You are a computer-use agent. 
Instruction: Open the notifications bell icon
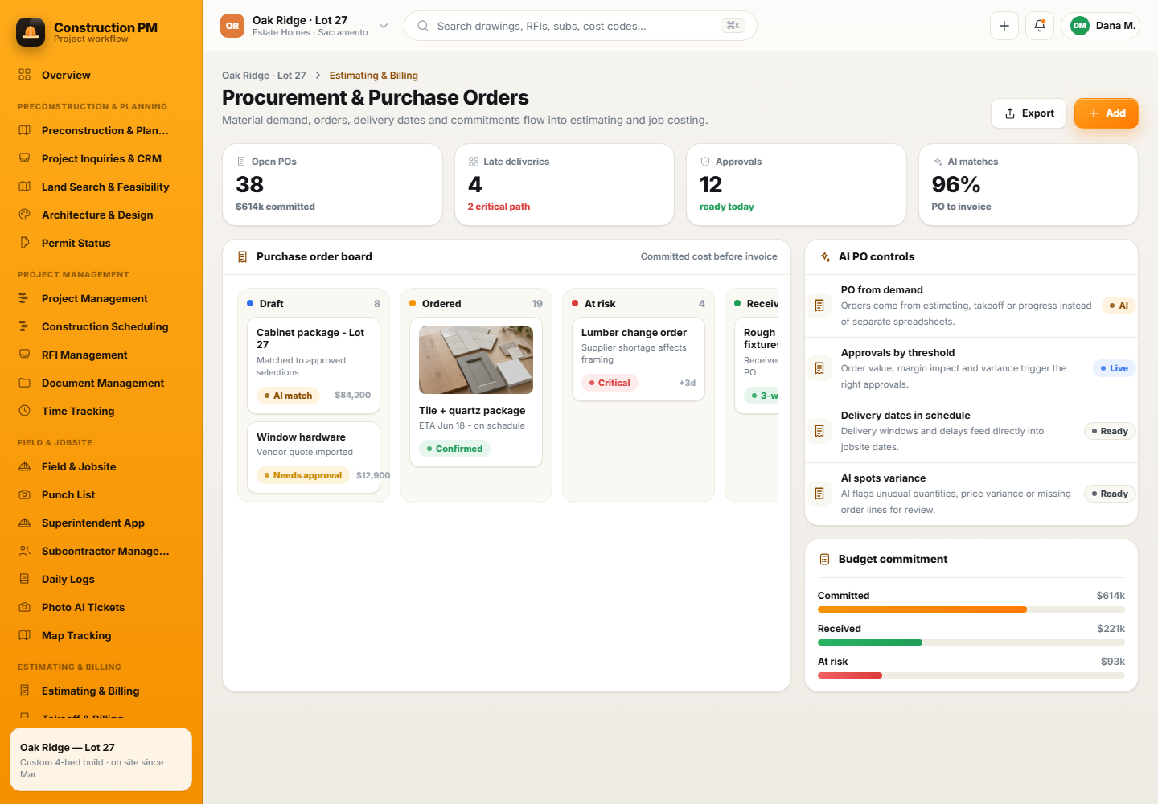[1040, 26]
